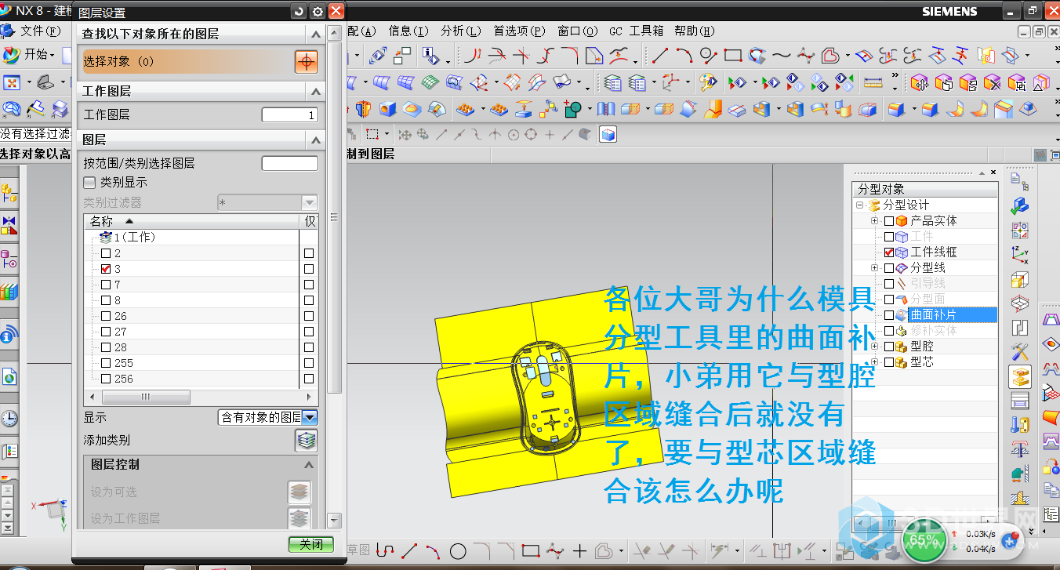Click the select object crosshair icon
The width and height of the screenshot is (1060, 570).
(x=307, y=61)
